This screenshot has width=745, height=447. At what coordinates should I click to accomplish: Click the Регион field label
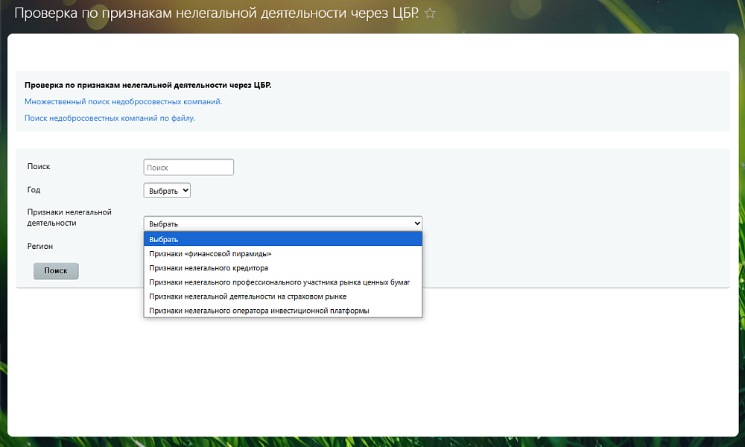(x=40, y=246)
